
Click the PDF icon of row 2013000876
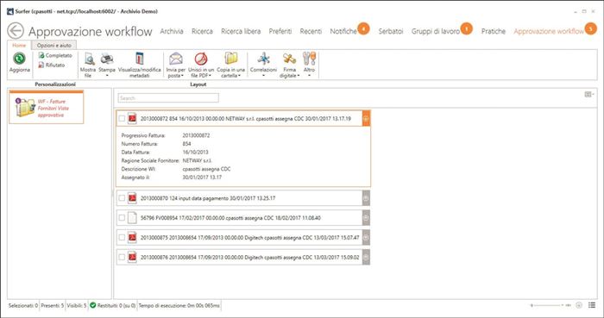click(132, 258)
